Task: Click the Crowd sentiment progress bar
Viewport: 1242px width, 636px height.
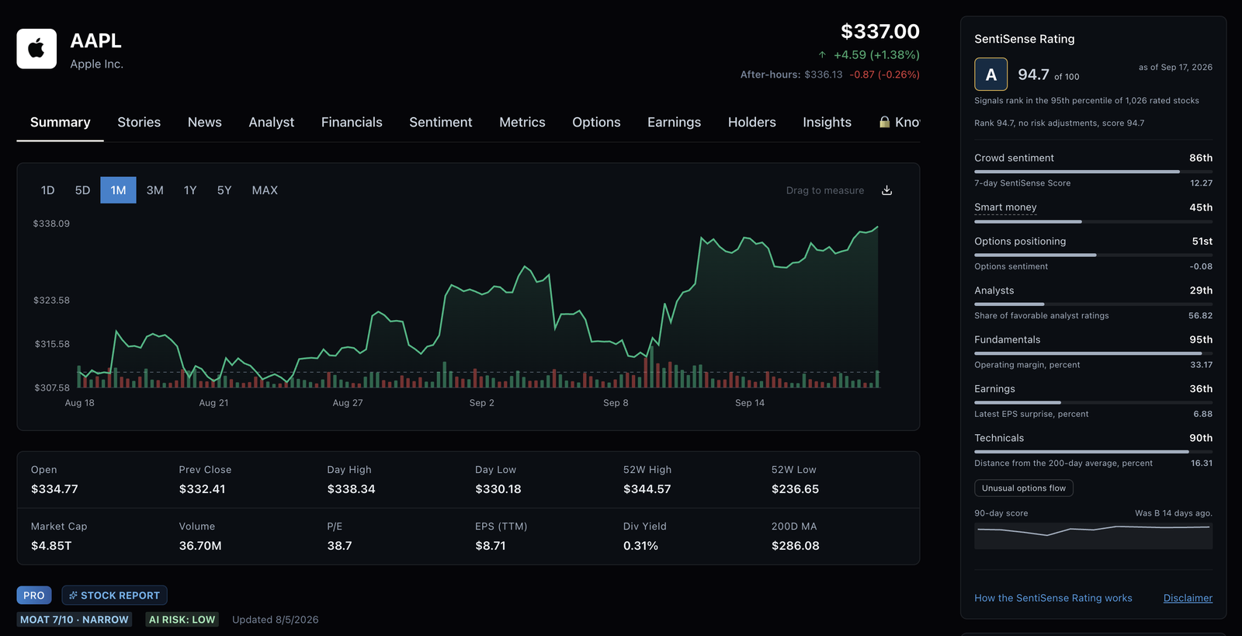Action: (1093, 172)
